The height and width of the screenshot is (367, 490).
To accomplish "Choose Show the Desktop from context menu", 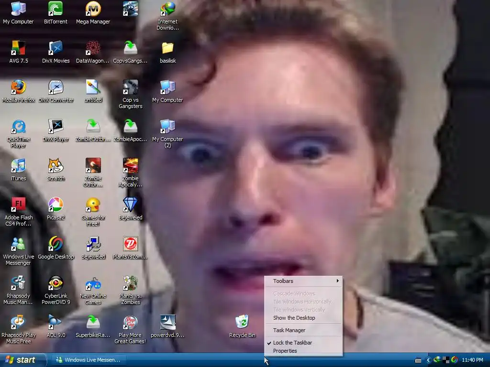I will [303, 318].
